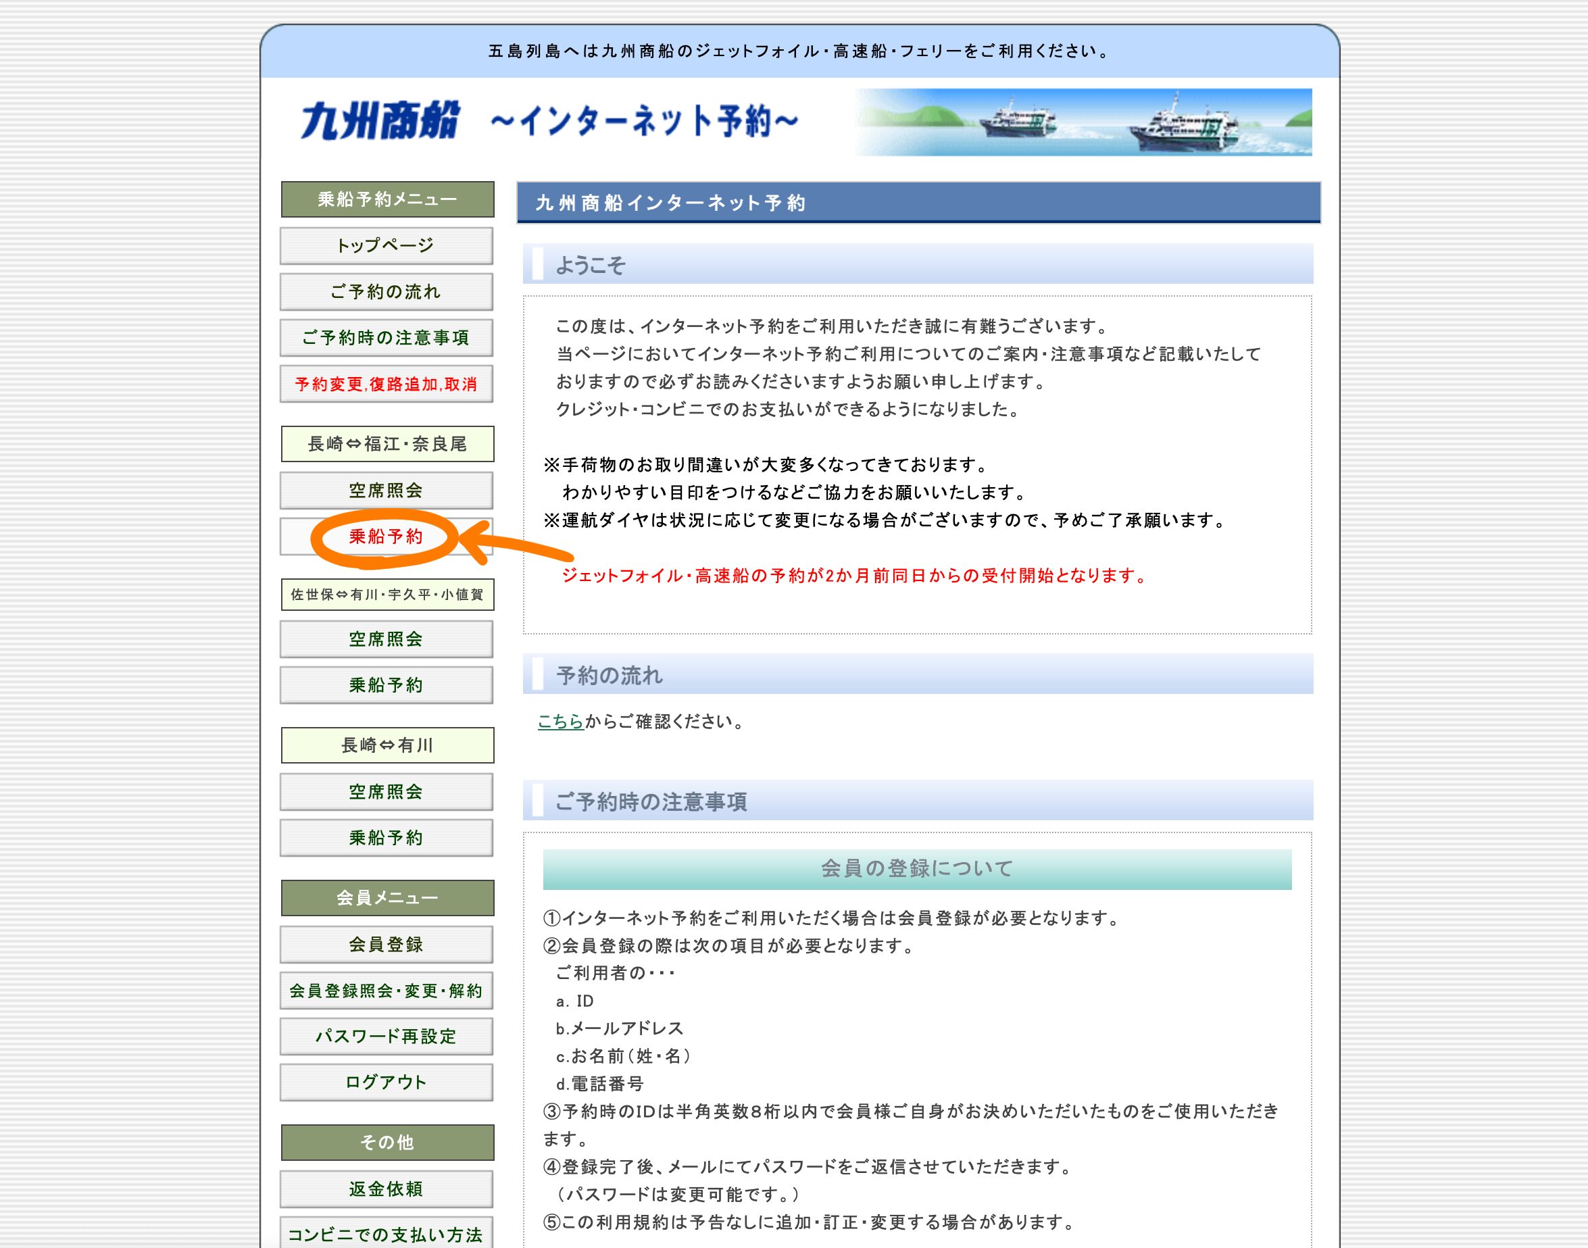Screen dimensions: 1588x1248
Task: Click the 予約の流れ section heading
Action: tap(918, 674)
